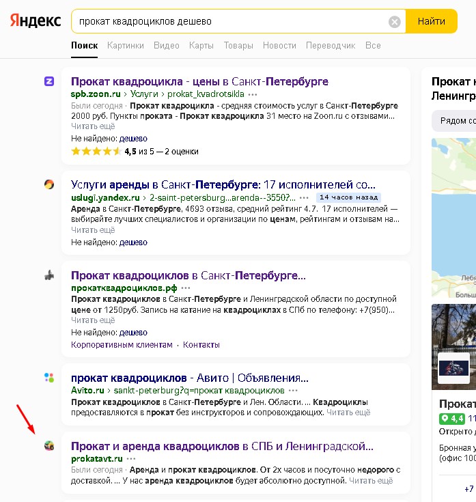Select the Поиск tab
476x502 pixels.
(84, 46)
